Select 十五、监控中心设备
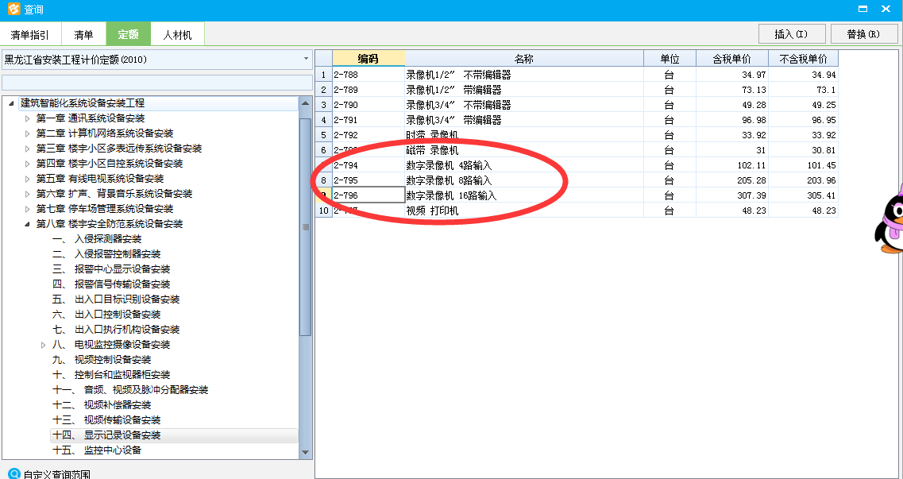903x479 pixels. 97,450
